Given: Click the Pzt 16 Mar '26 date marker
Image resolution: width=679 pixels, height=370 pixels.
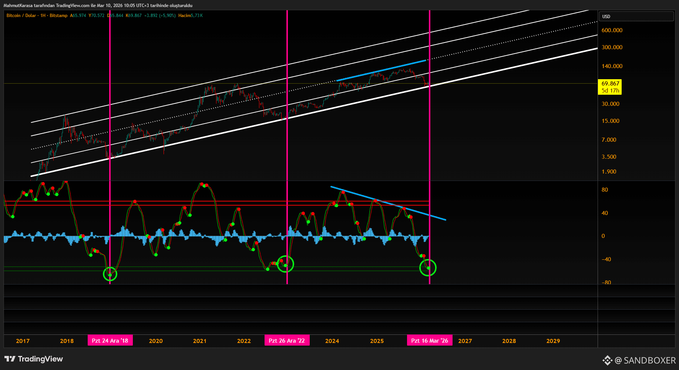Looking at the screenshot, I should pos(430,340).
